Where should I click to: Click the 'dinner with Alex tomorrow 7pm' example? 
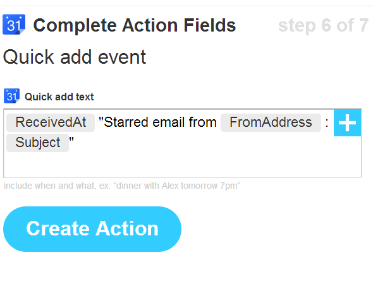coord(178,186)
